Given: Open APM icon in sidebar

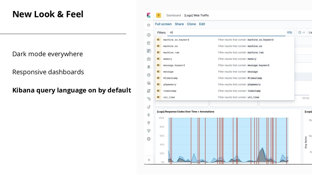Looking at the screenshot, I should click(x=149, y=99).
